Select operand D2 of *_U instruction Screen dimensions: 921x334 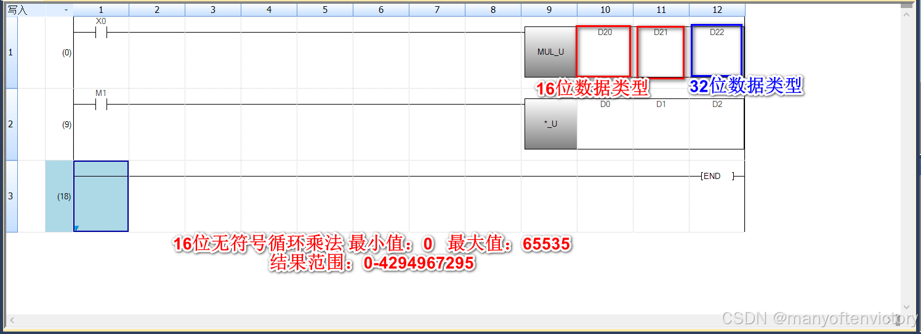717,105
